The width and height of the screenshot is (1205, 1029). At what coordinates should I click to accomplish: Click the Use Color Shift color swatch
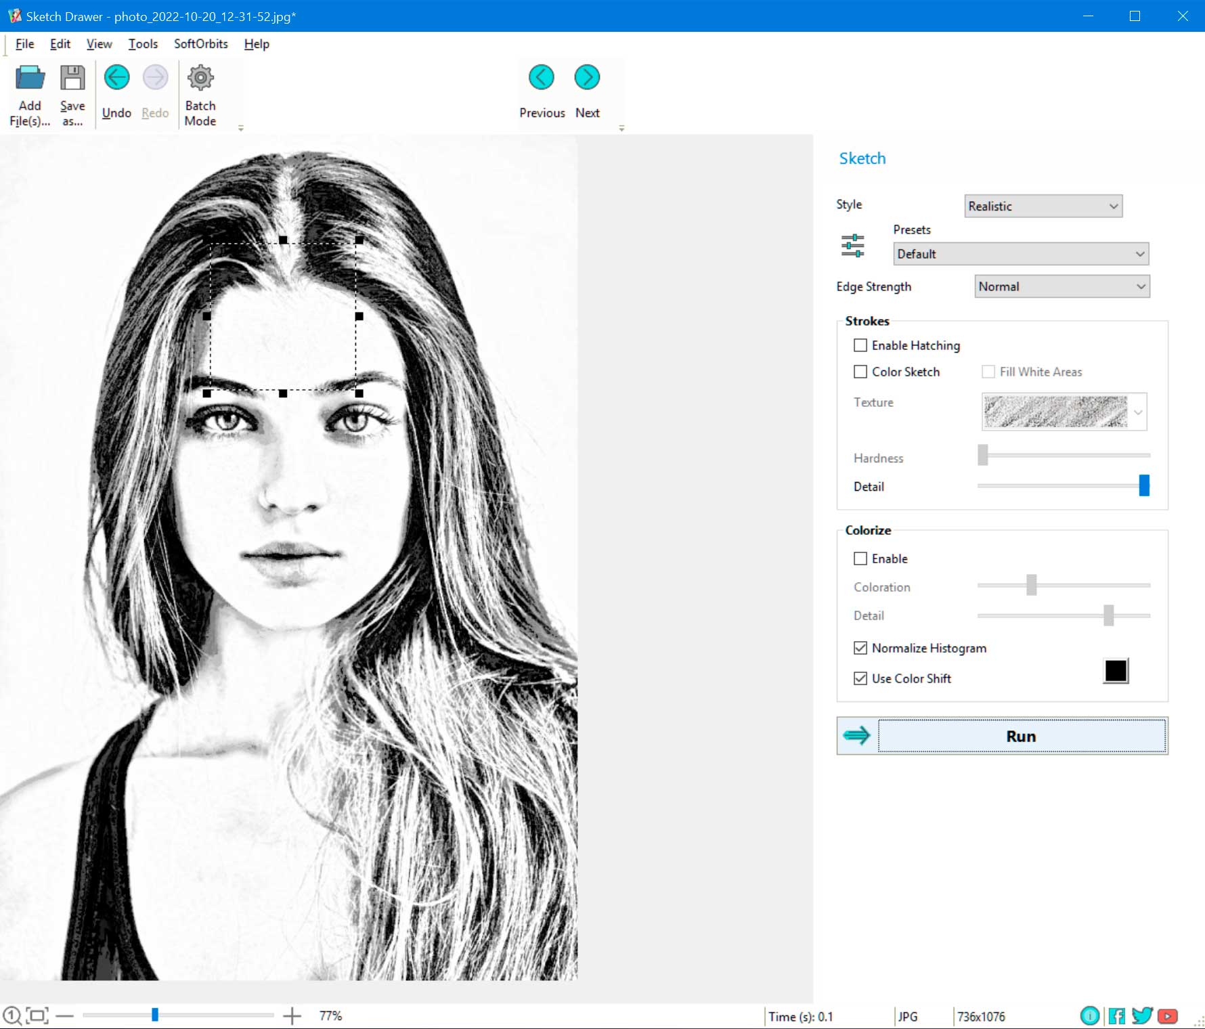pos(1115,671)
